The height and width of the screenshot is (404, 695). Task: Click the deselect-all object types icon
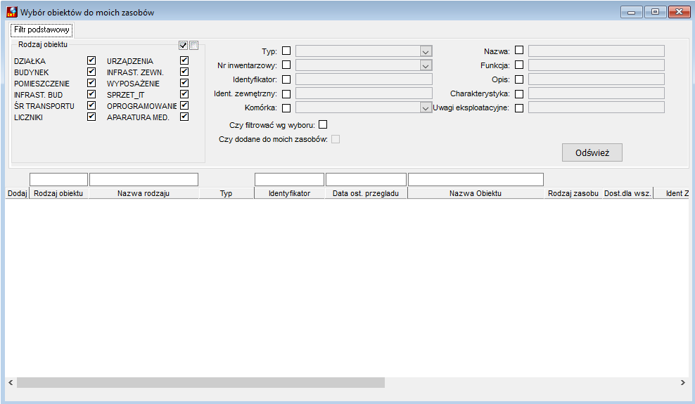(x=193, y=45)
